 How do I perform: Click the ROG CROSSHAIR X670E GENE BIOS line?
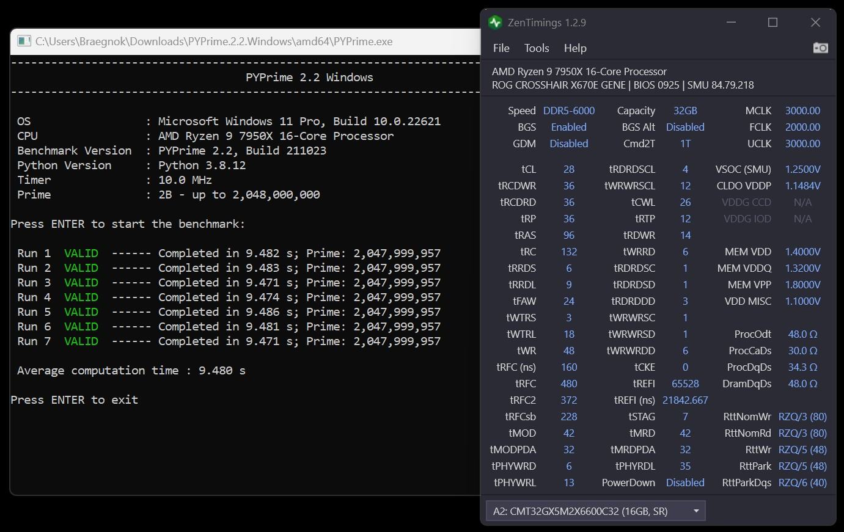pos(623,85)
